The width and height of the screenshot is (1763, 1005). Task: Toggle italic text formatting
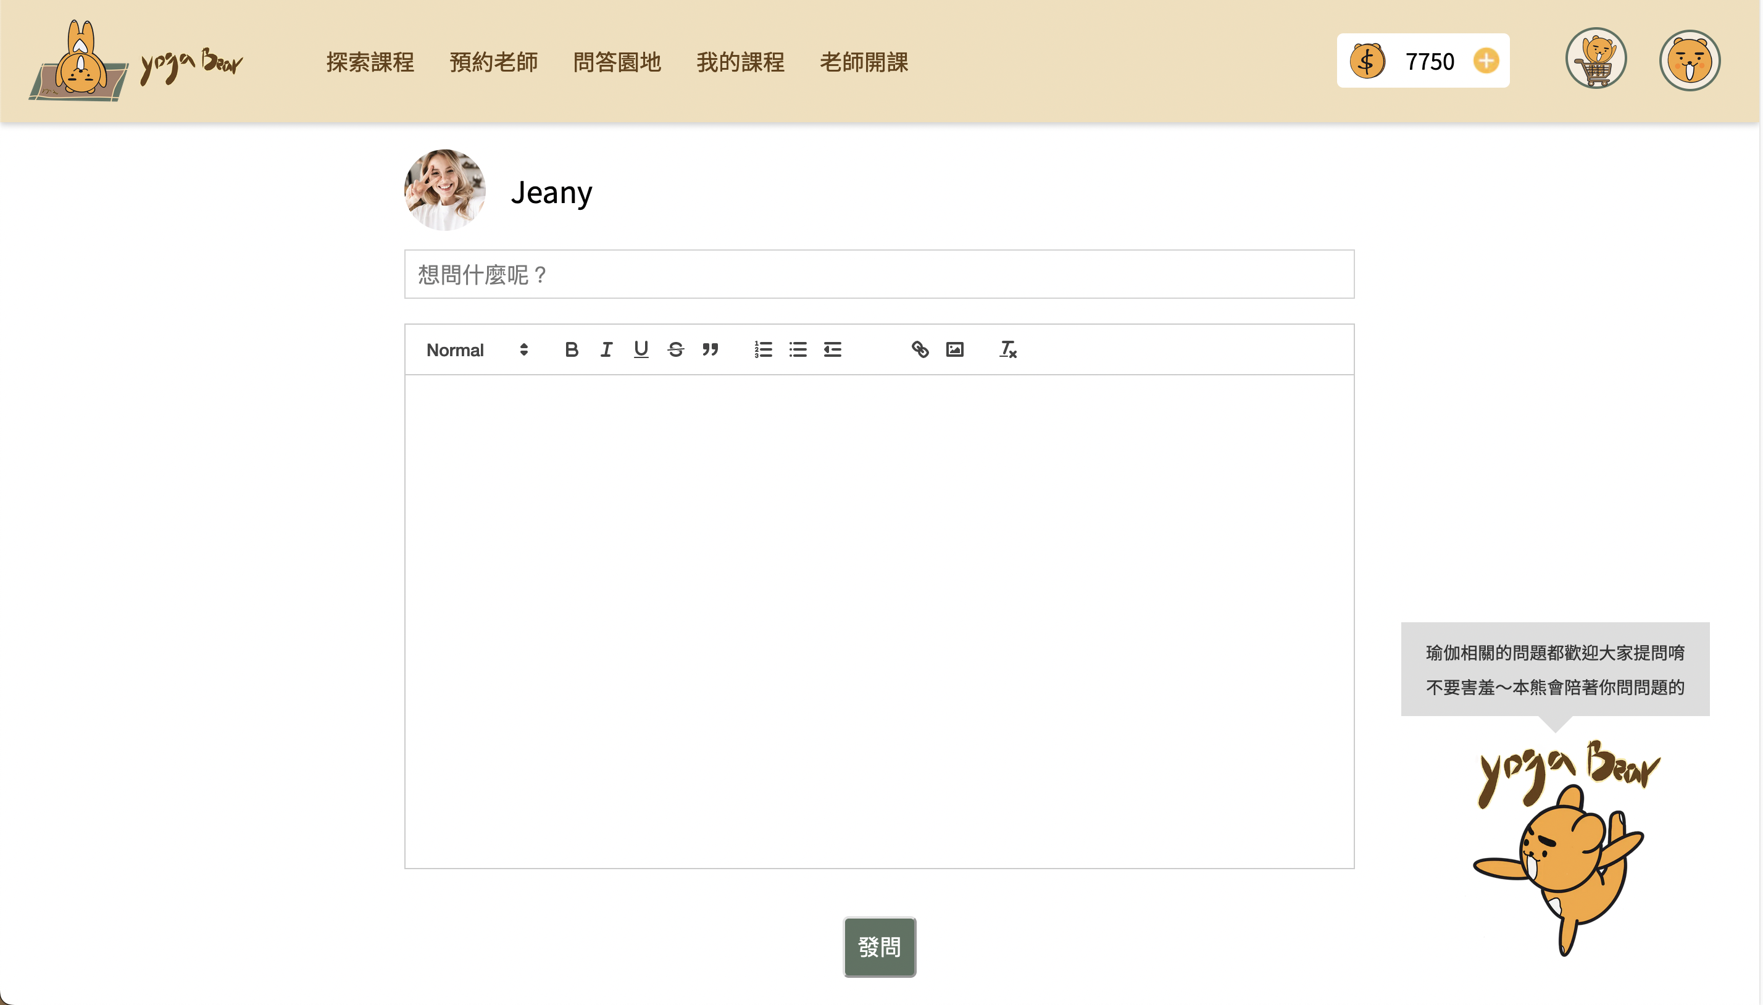[606, 350]
